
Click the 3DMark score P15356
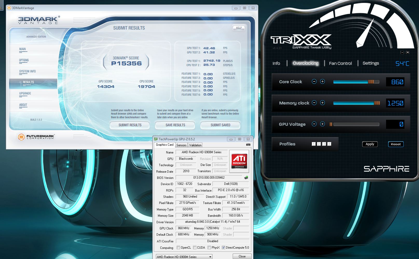[126, 64]
